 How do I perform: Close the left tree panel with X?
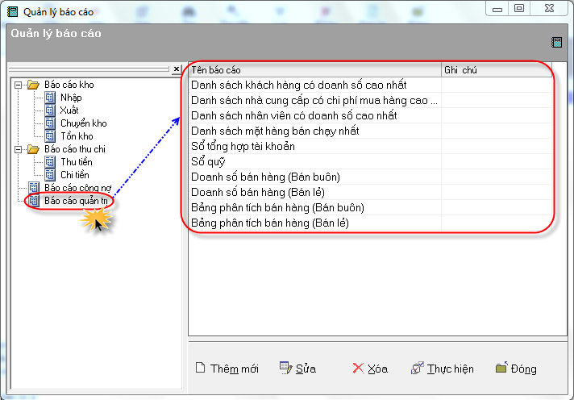coord(177,70)
